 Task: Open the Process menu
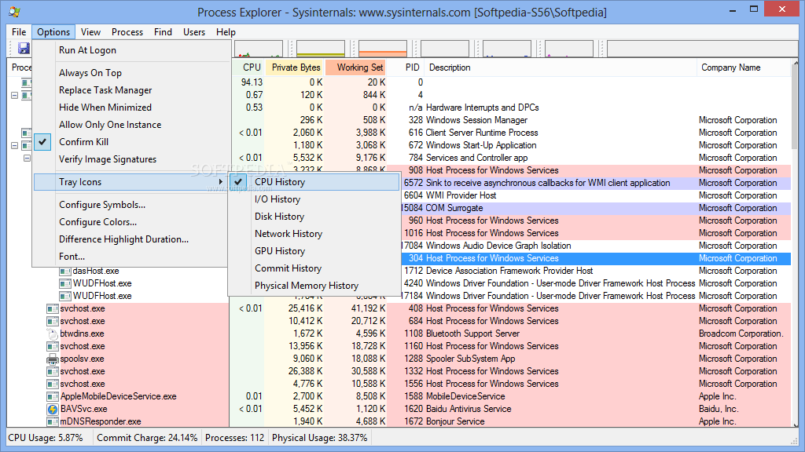pyautogui.click(x=127, y=31)
